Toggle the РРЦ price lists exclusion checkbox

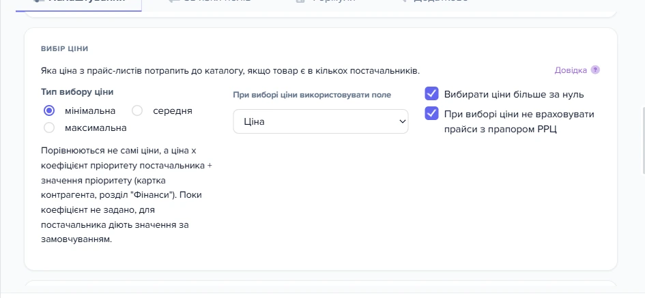pyautogui.click(x=431, y=113)
